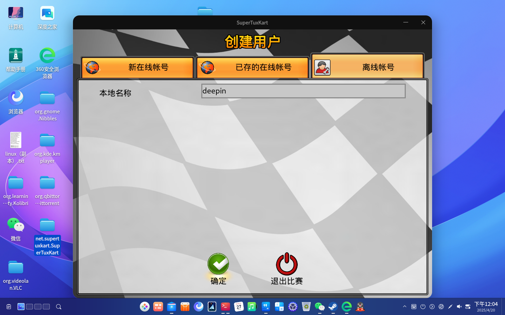Select the org.qbittorrent folder

pos(47,191)
